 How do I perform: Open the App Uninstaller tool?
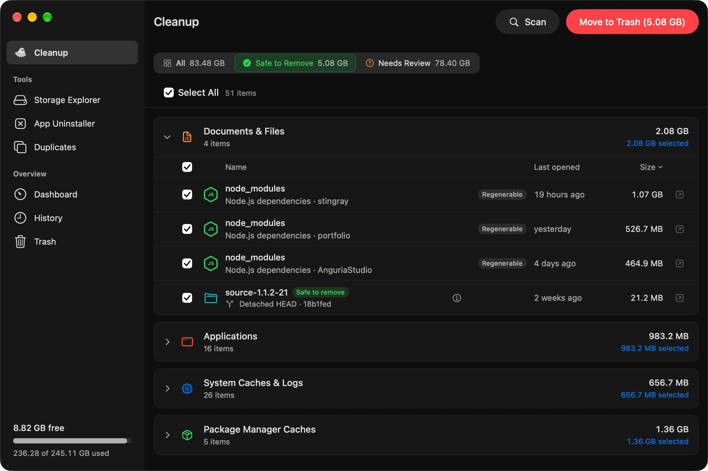[72, 124]
